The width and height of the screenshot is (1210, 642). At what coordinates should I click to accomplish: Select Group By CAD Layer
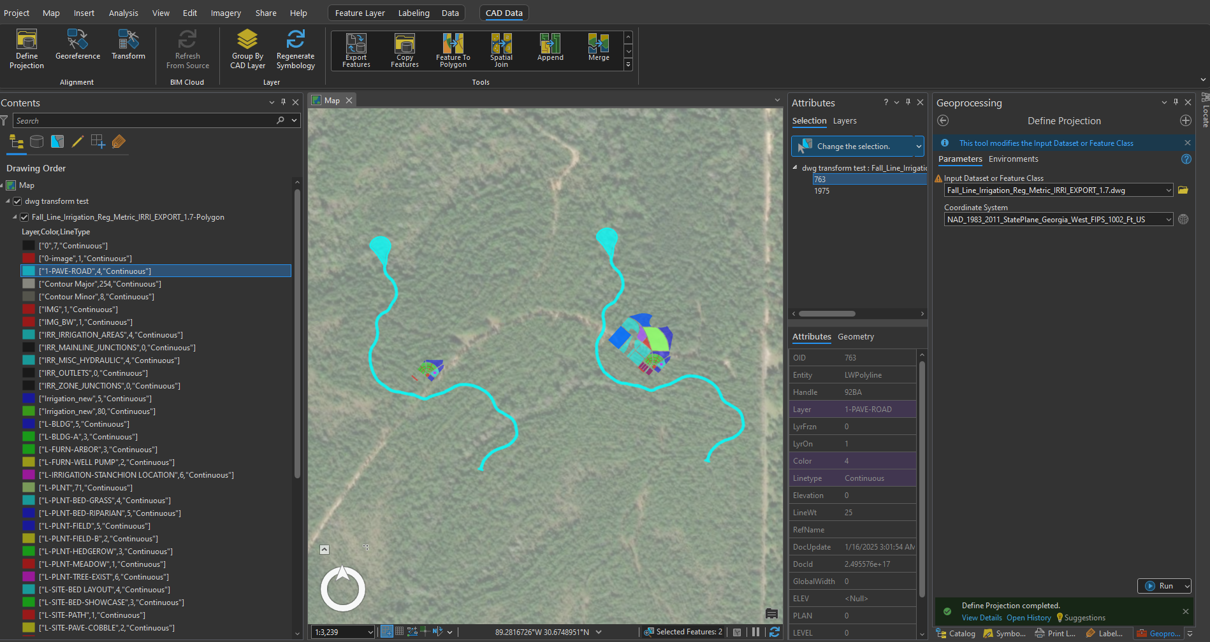(x=247, y=50)
